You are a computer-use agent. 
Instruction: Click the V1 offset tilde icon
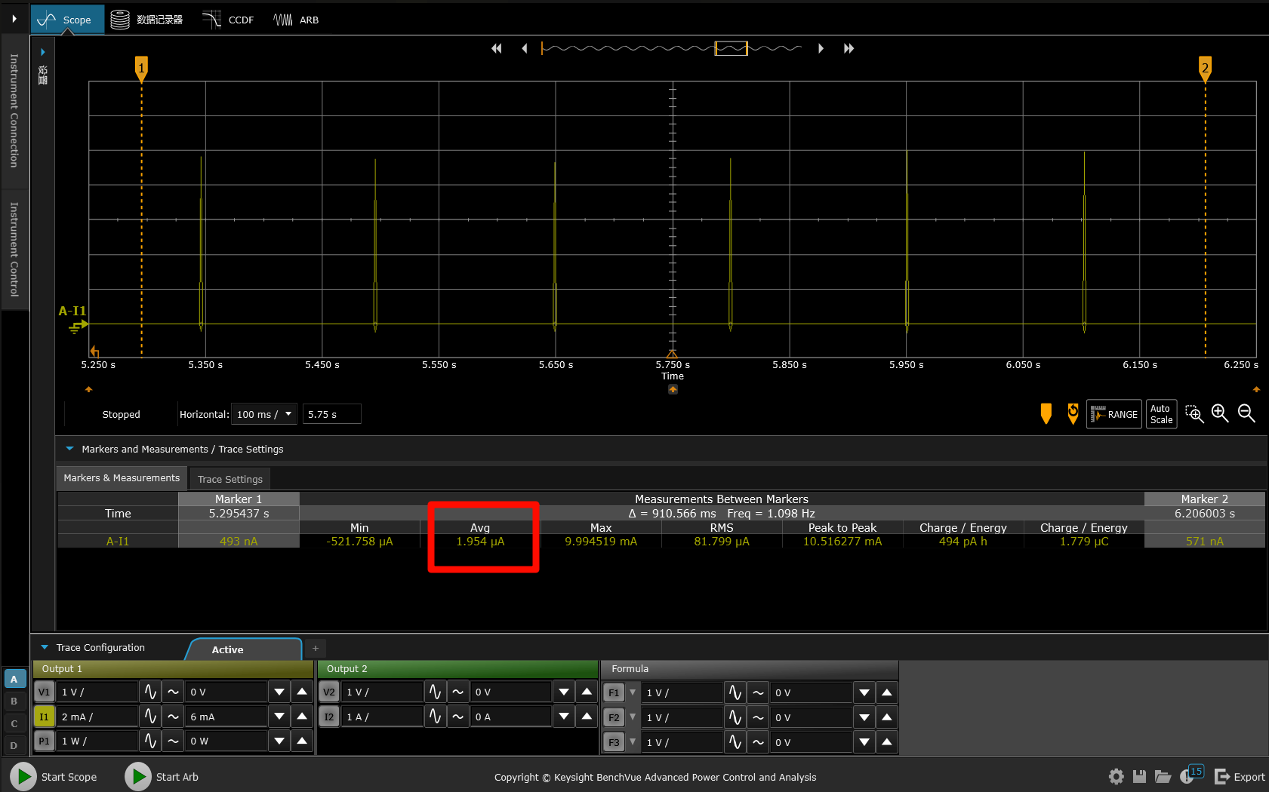[x=173, y=692]
